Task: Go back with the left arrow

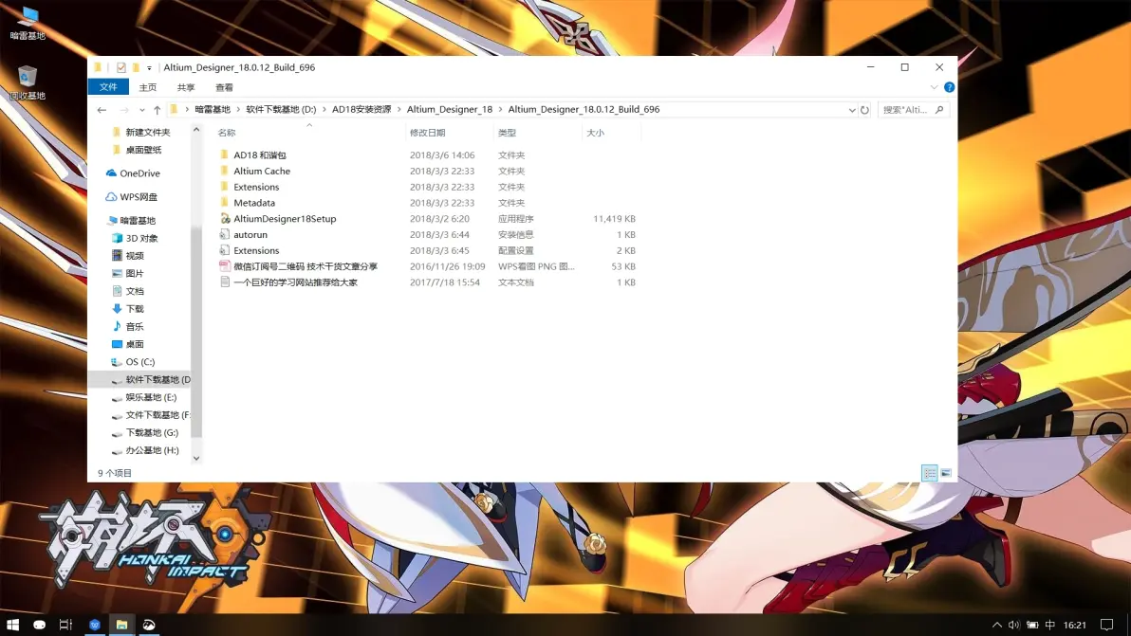Action: [x=102, y=110]
